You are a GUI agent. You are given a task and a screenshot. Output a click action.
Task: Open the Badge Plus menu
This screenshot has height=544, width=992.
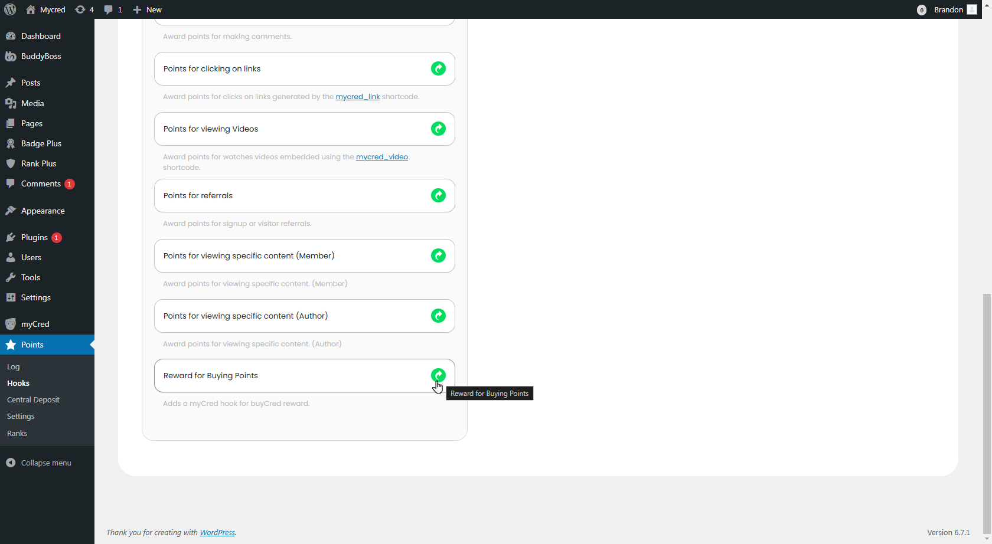coord(41,143)
